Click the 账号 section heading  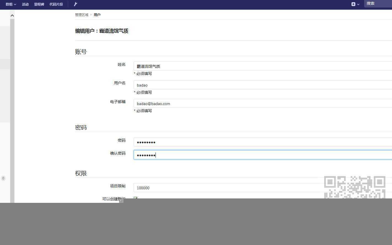(x=81, y=52)
